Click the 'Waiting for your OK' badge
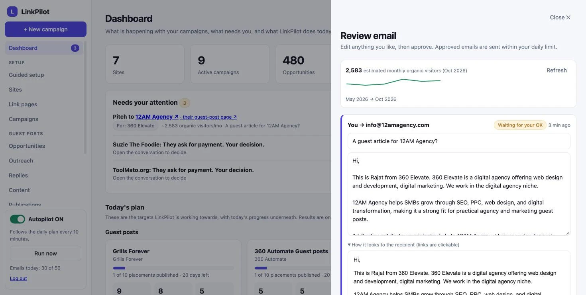586x295 pixels. [x=520, y=125]
